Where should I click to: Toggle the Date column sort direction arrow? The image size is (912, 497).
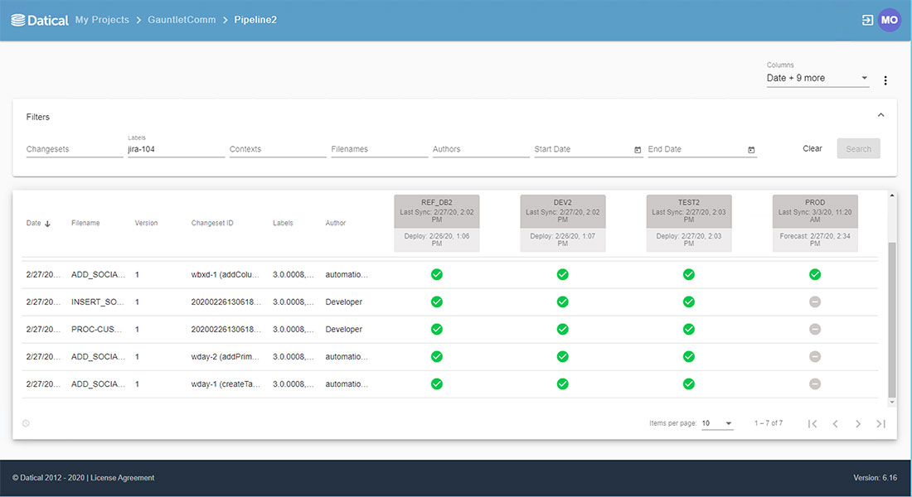[48, 222]
